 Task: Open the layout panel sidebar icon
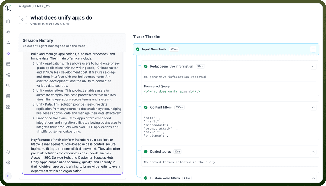(x=8, y=64)
